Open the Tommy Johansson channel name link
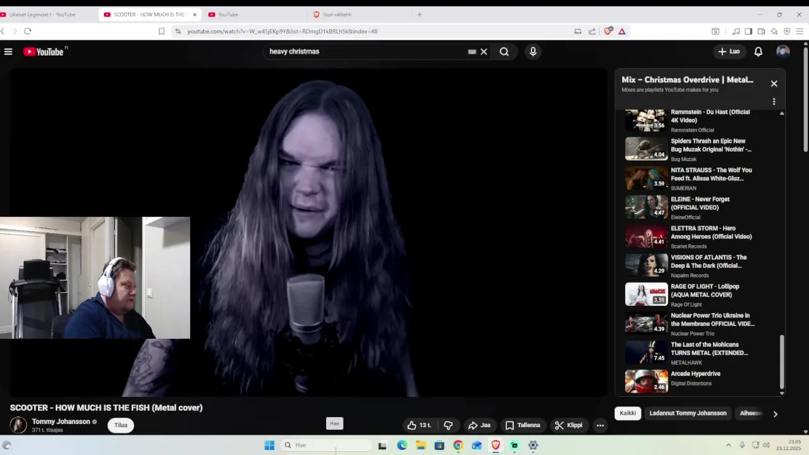This screenshot has height=455, width=809. pos(61,422)
